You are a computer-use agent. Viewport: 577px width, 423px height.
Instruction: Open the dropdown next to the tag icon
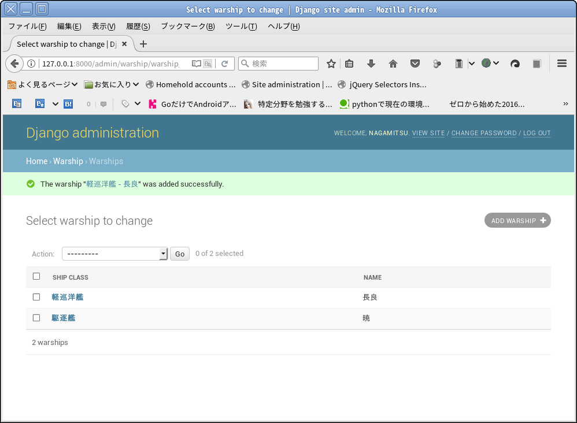point(138,103)
